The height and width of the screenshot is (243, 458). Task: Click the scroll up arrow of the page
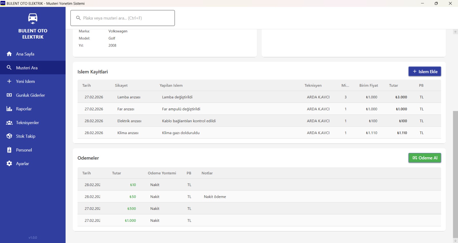coord(455,32)
